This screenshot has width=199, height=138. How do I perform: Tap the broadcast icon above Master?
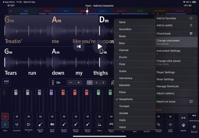(183, 118)
